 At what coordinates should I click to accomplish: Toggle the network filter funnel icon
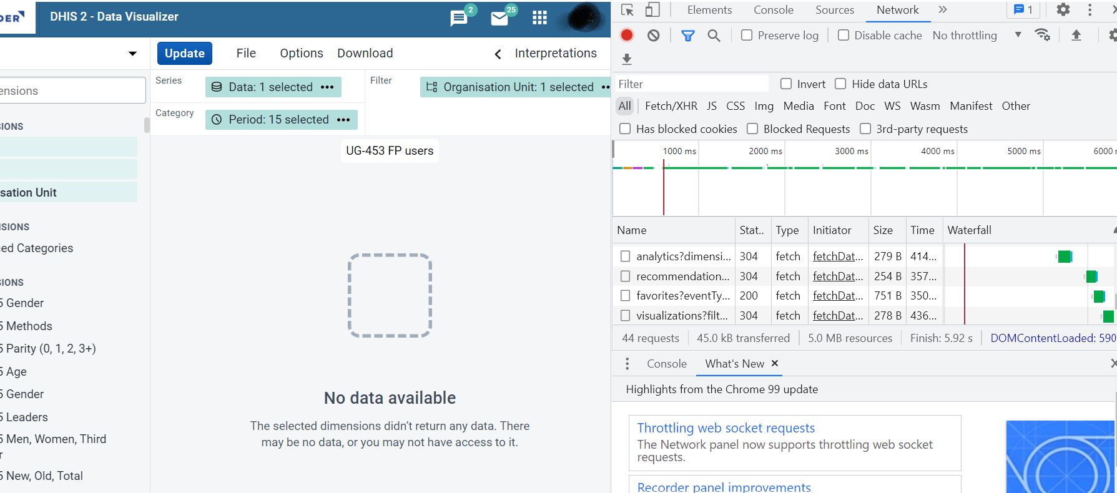(687, 36)
